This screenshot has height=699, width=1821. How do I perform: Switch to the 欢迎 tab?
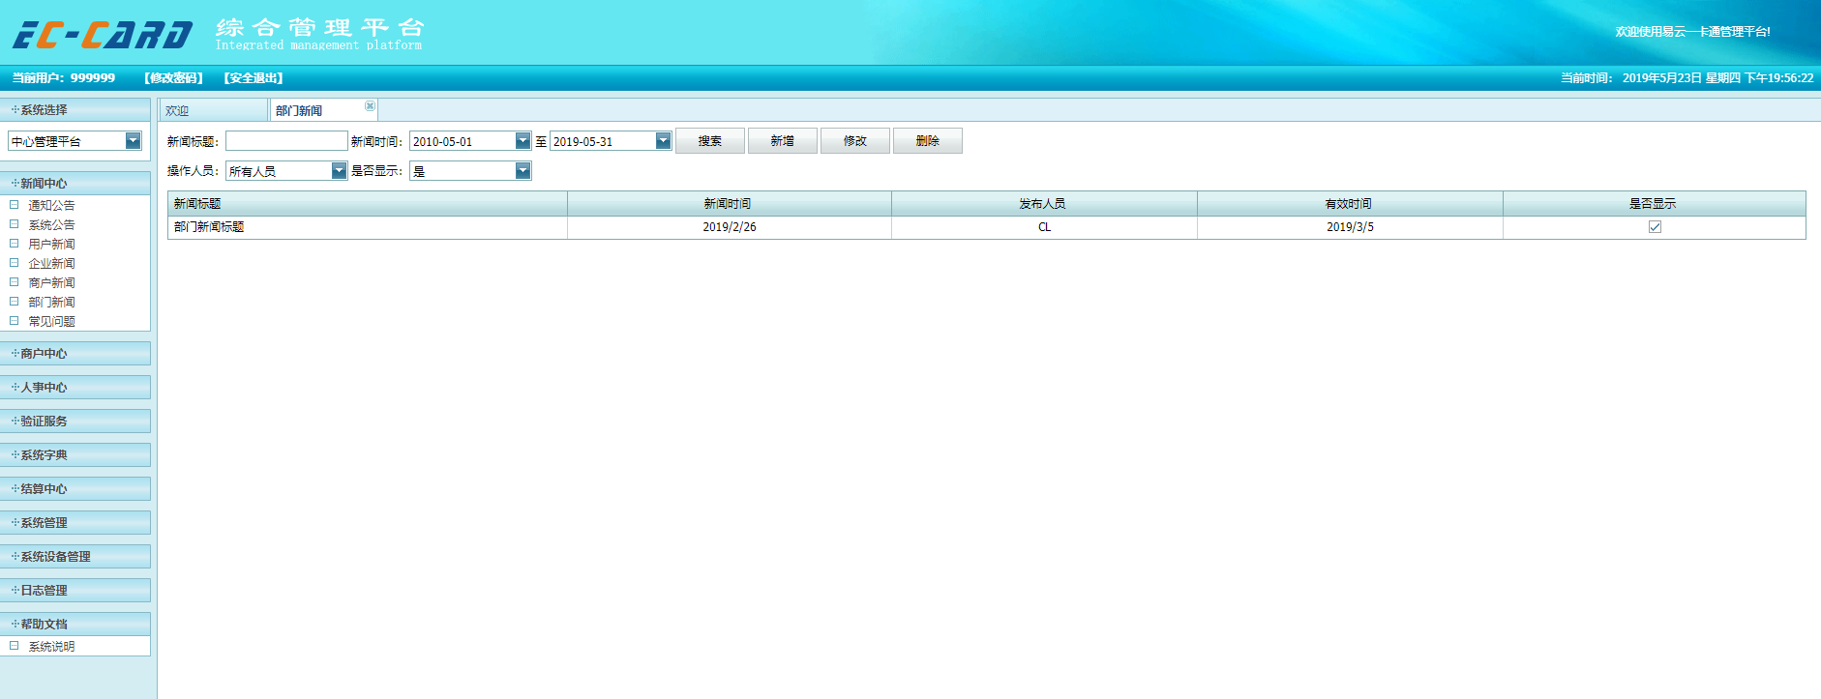214,110
